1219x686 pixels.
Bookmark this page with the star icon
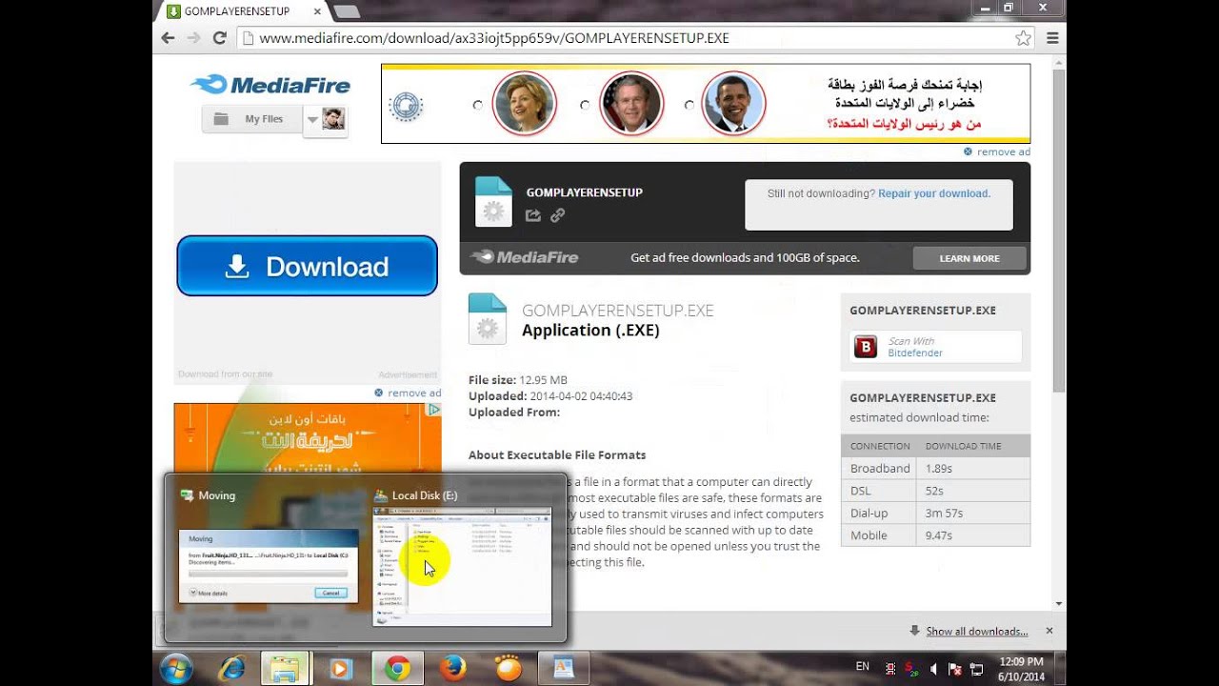(x=1023, y=38)
